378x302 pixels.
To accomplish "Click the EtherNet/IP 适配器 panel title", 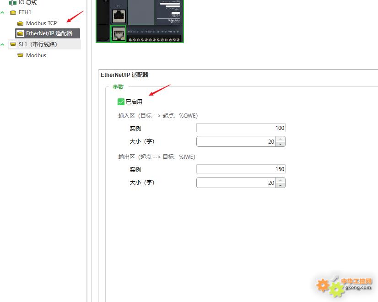I will tap(124, 75).
